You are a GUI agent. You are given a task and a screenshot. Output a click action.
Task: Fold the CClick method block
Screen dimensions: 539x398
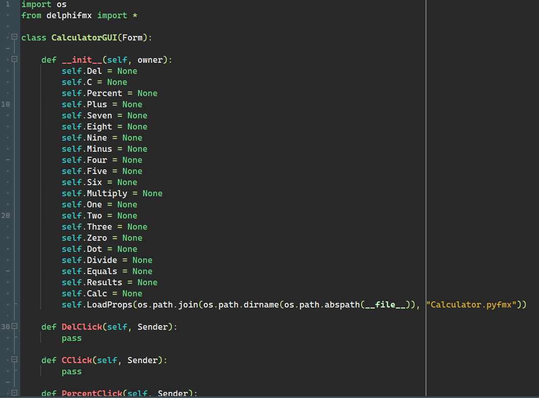pos(14,360)
